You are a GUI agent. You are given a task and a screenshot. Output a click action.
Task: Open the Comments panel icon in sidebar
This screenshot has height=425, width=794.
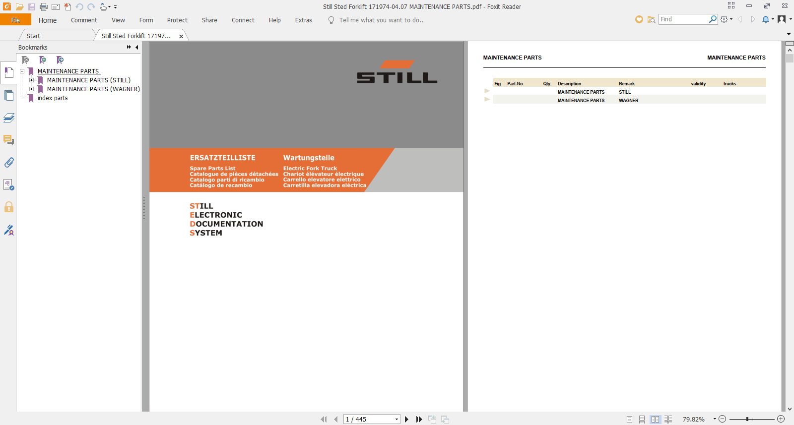[x=8, y=140]
